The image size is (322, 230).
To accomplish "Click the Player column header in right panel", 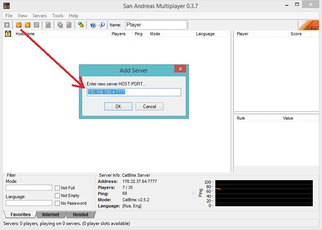I will click(x=261, y=34).
